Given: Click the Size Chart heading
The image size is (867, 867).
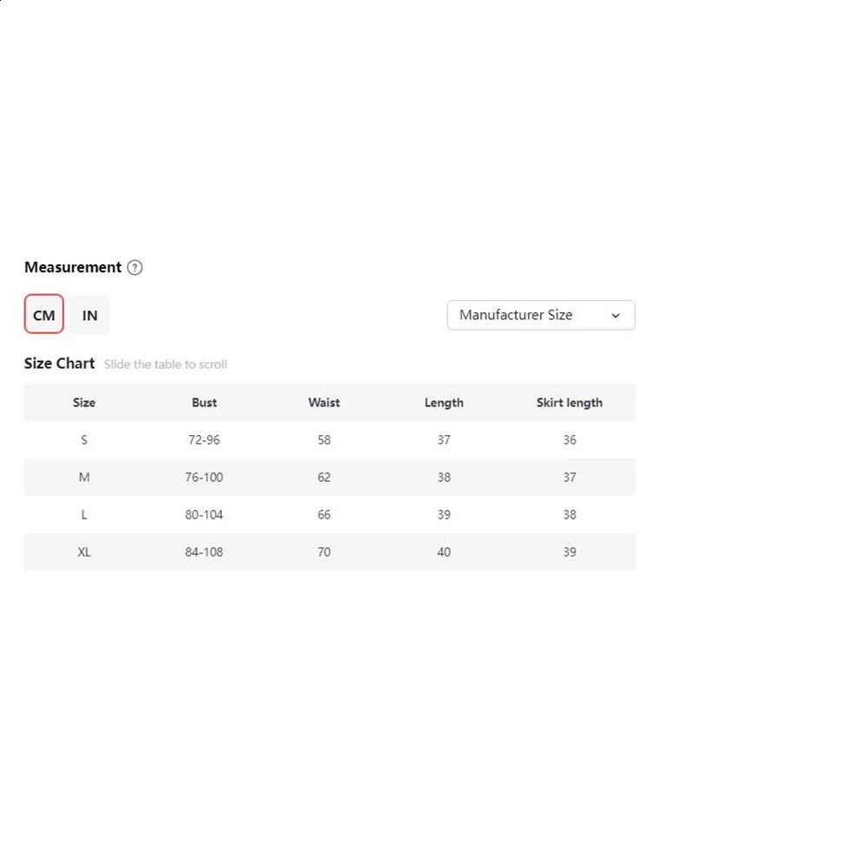Looking at the screenshot, I should (x=60, y=363).
